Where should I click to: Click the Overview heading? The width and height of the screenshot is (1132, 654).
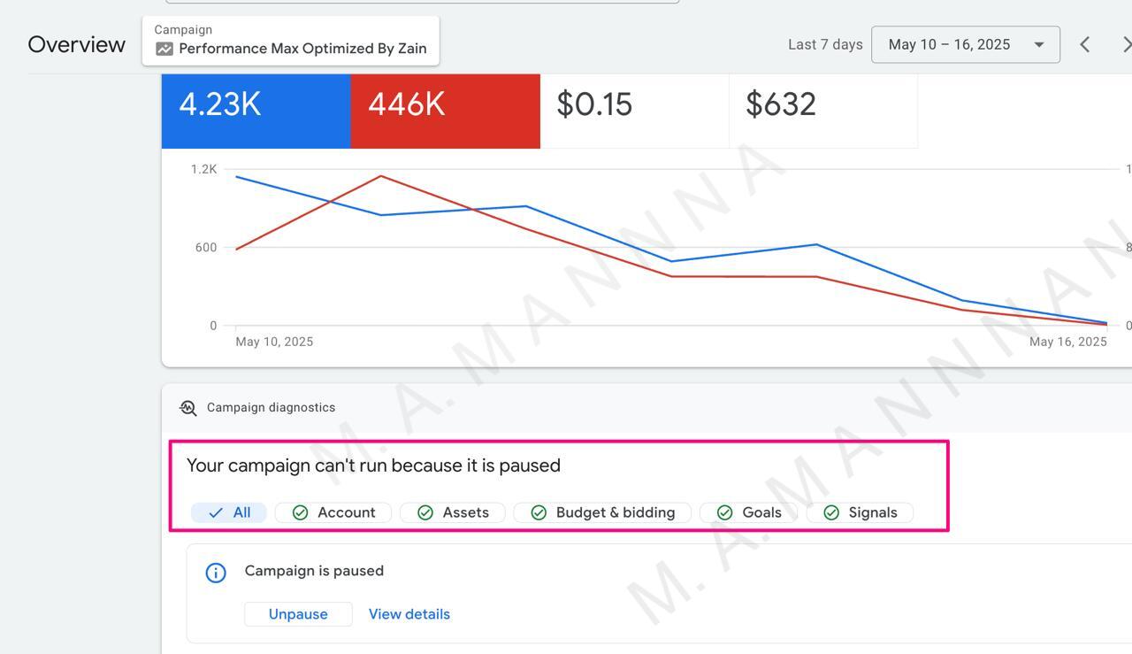[x=77, y=44]
